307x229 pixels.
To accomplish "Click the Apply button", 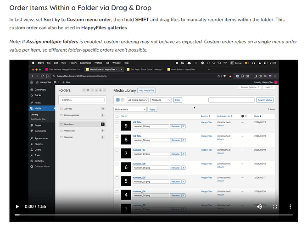I will point(152,109).
